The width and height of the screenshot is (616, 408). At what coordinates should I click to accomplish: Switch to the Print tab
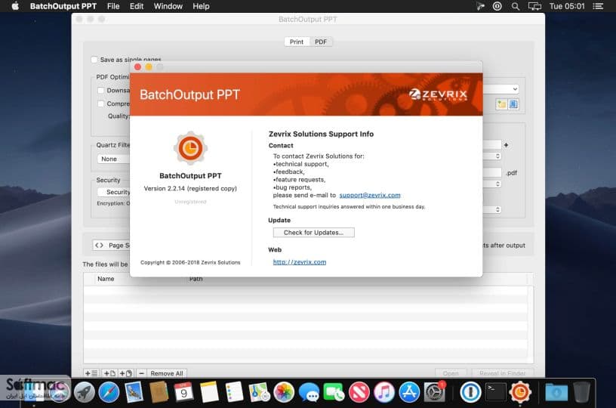point(297,42)
